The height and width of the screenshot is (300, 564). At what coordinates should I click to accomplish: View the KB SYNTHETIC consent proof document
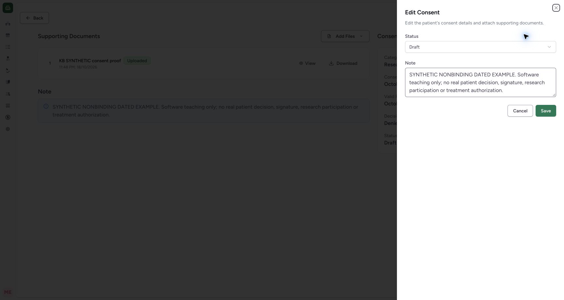[x=307, y=63]
